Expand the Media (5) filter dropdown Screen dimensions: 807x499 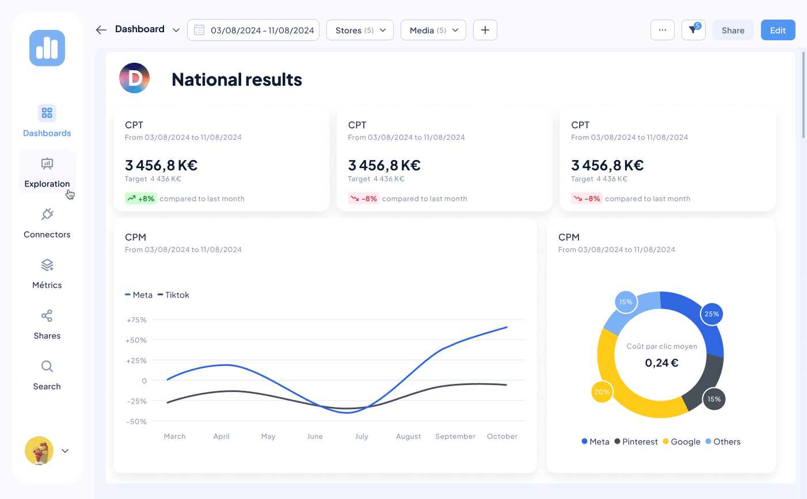tap(433, 29)
